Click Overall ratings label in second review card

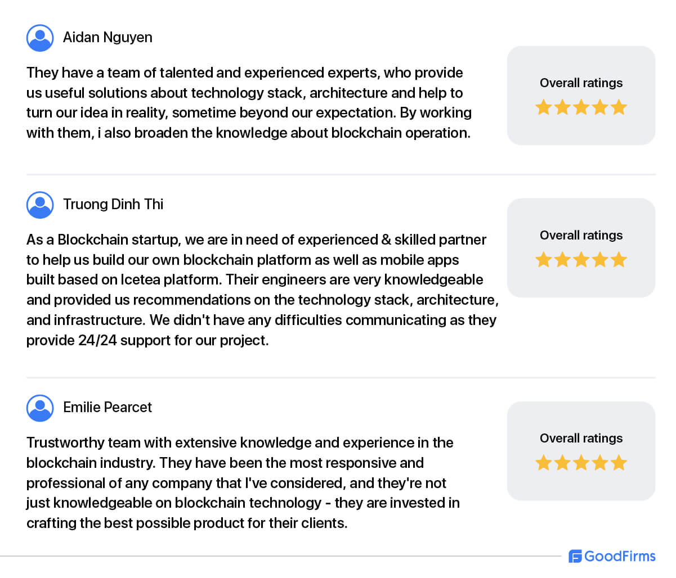tap(581, 235)
